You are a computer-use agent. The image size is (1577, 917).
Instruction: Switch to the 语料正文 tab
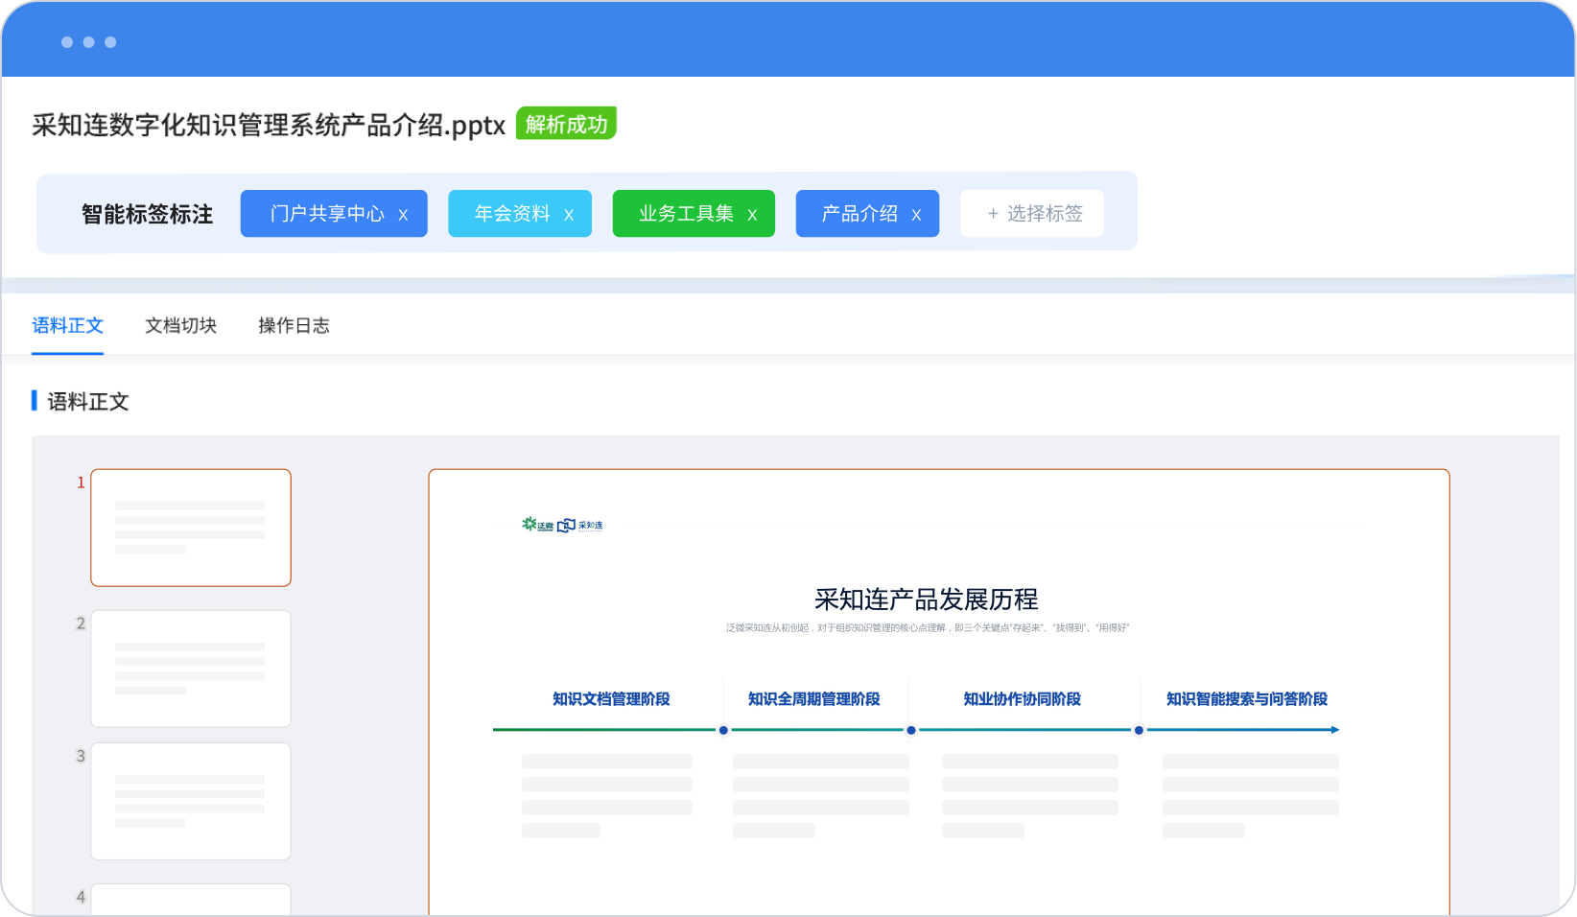(67, 326)
